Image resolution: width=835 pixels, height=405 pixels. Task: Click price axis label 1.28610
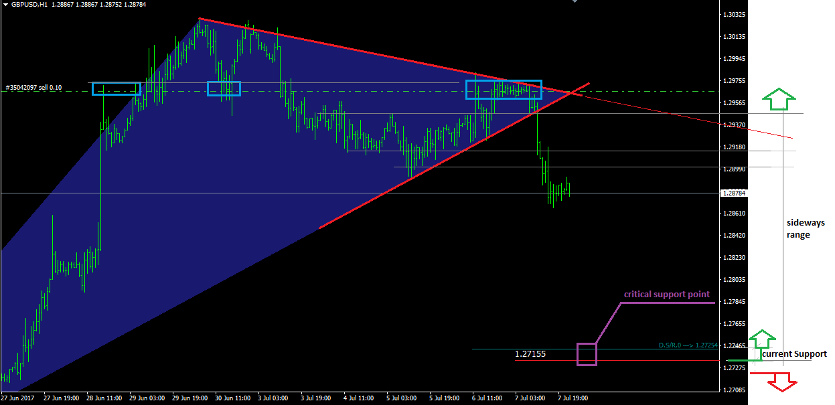pos(735,213)
